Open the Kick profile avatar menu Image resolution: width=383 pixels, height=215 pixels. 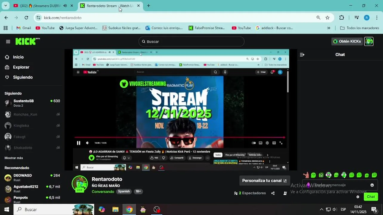[369, 42]
